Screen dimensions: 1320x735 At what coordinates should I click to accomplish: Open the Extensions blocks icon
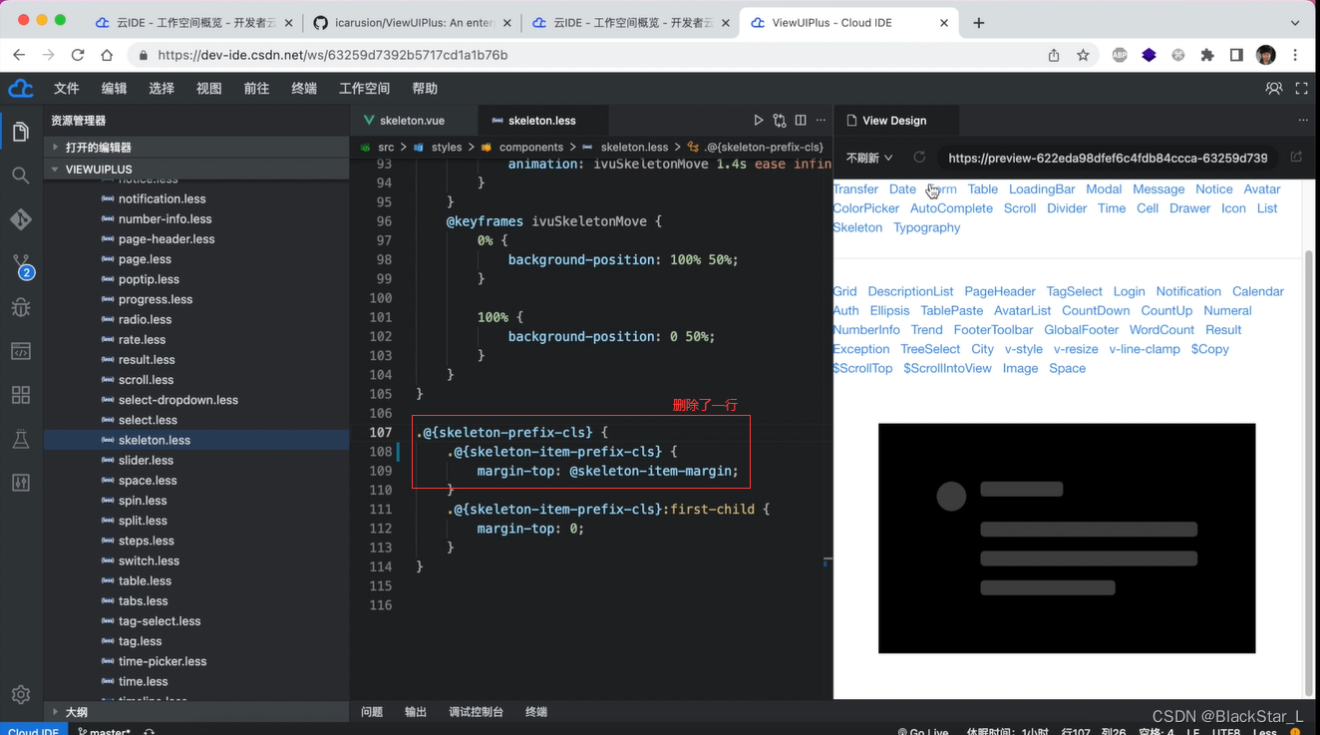point(21,395)
